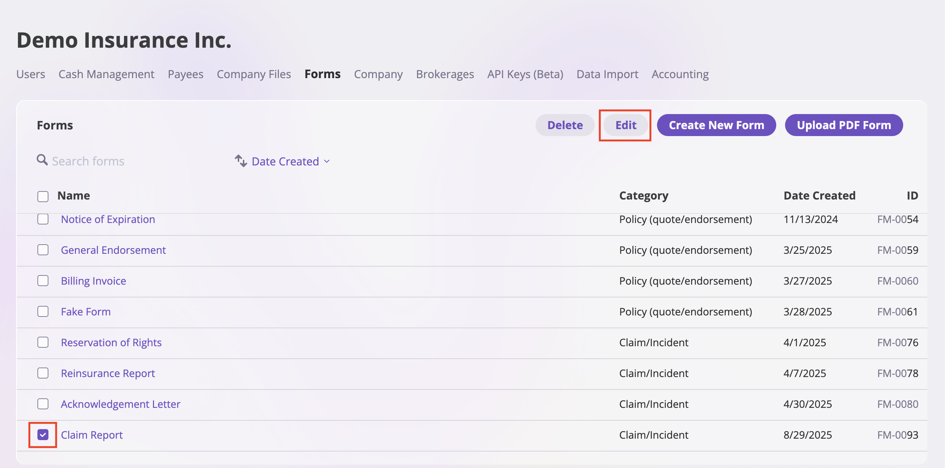Switch to Cash Management tab
945x468 pixels.
click(106, 74)
